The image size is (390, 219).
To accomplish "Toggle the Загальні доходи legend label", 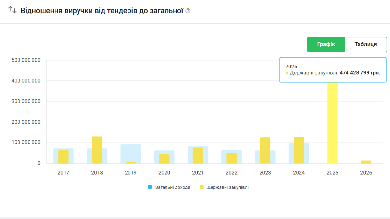I will point(173,187).
